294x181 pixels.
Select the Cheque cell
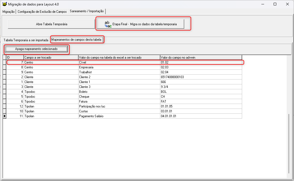(119, 96)
